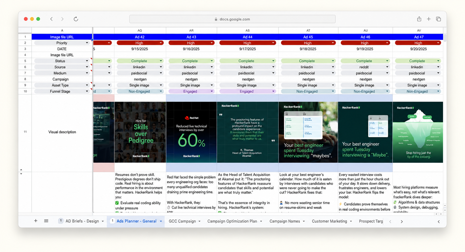
Task: Select the select-all corner box
Action: click(25, 31)
